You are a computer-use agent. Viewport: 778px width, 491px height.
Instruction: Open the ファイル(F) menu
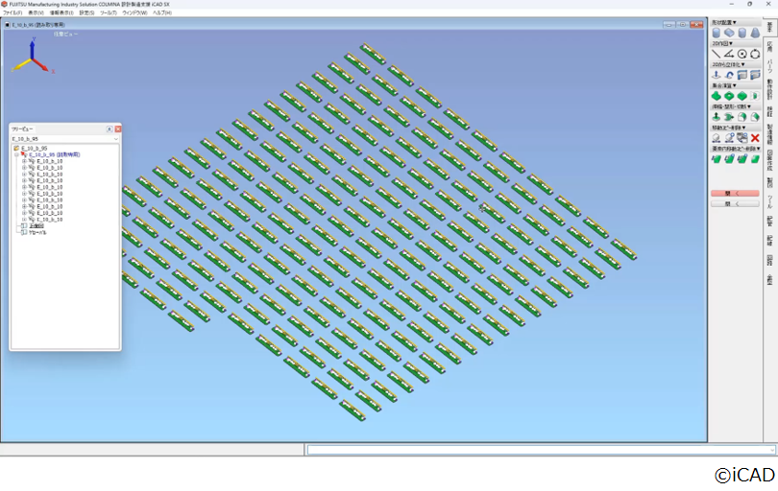pos(12,12)
